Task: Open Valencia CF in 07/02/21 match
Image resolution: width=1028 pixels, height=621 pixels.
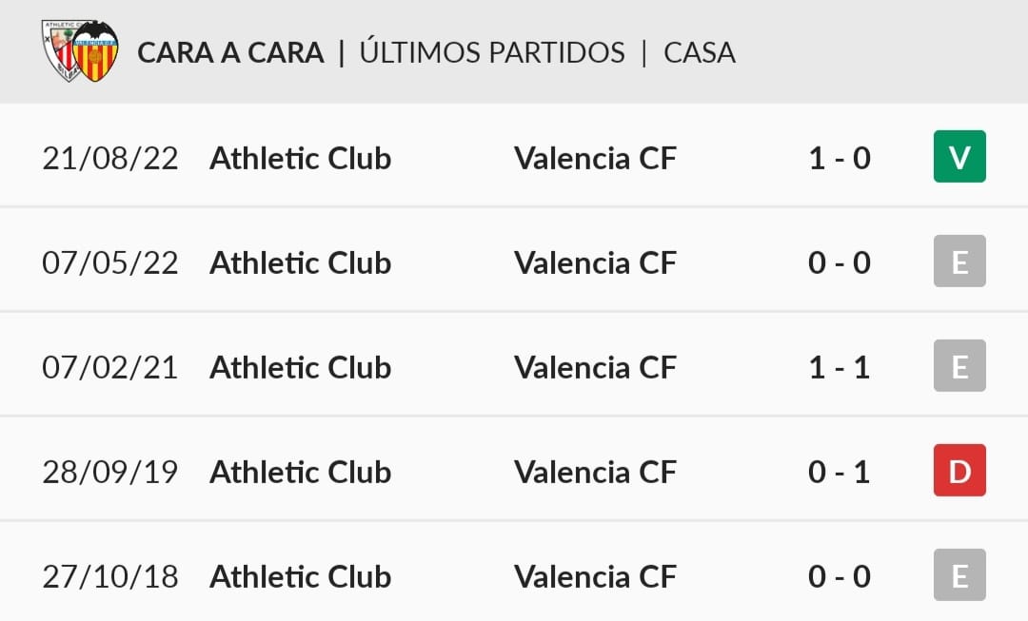Action: pos(595,367)
